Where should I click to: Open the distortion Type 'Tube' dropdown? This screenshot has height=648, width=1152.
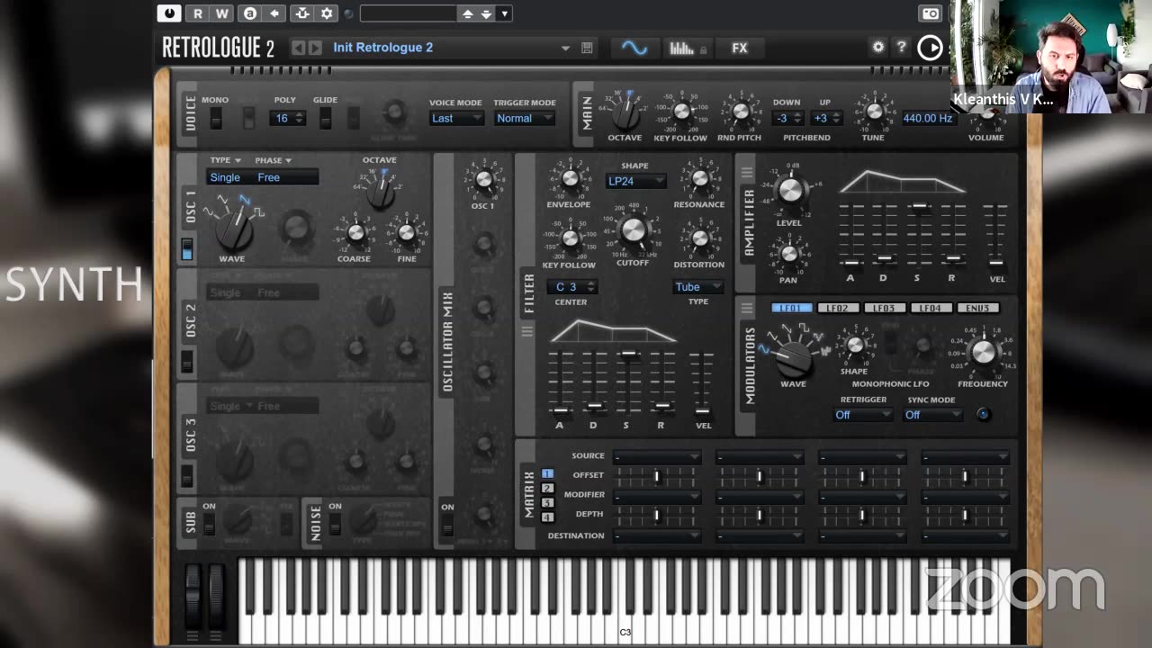698,287
